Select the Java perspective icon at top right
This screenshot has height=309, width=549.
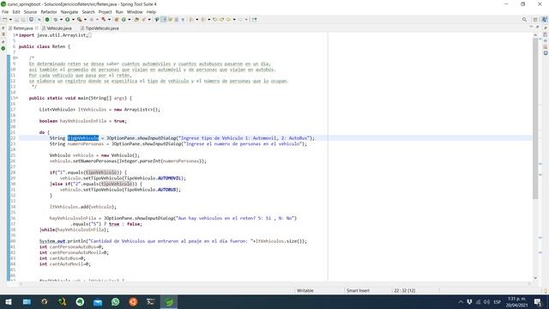tap(545, 20)
